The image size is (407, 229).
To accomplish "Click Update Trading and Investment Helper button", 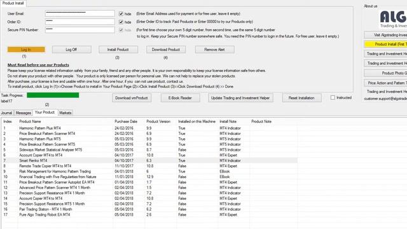I will (240, 98).
